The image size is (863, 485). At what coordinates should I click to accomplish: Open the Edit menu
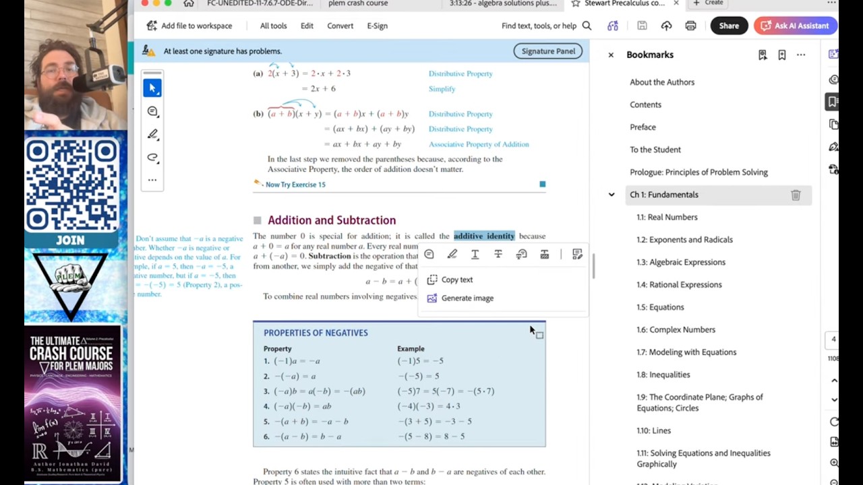point(307,26)
